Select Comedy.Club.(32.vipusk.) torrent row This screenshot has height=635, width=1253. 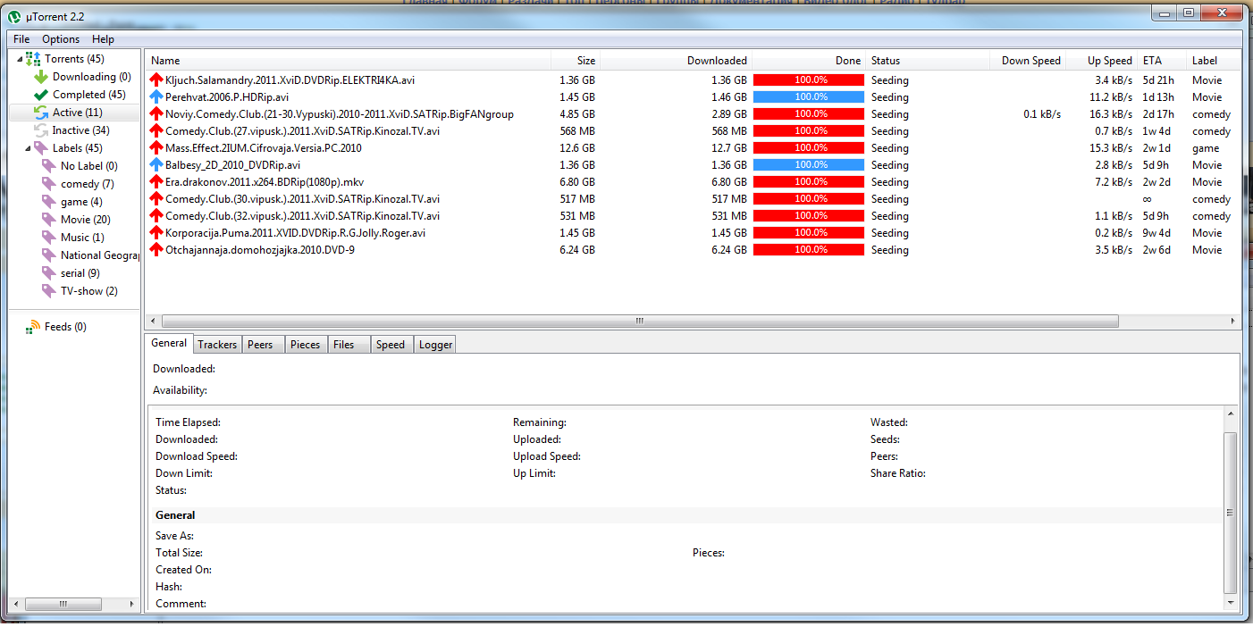coord(693,216)
